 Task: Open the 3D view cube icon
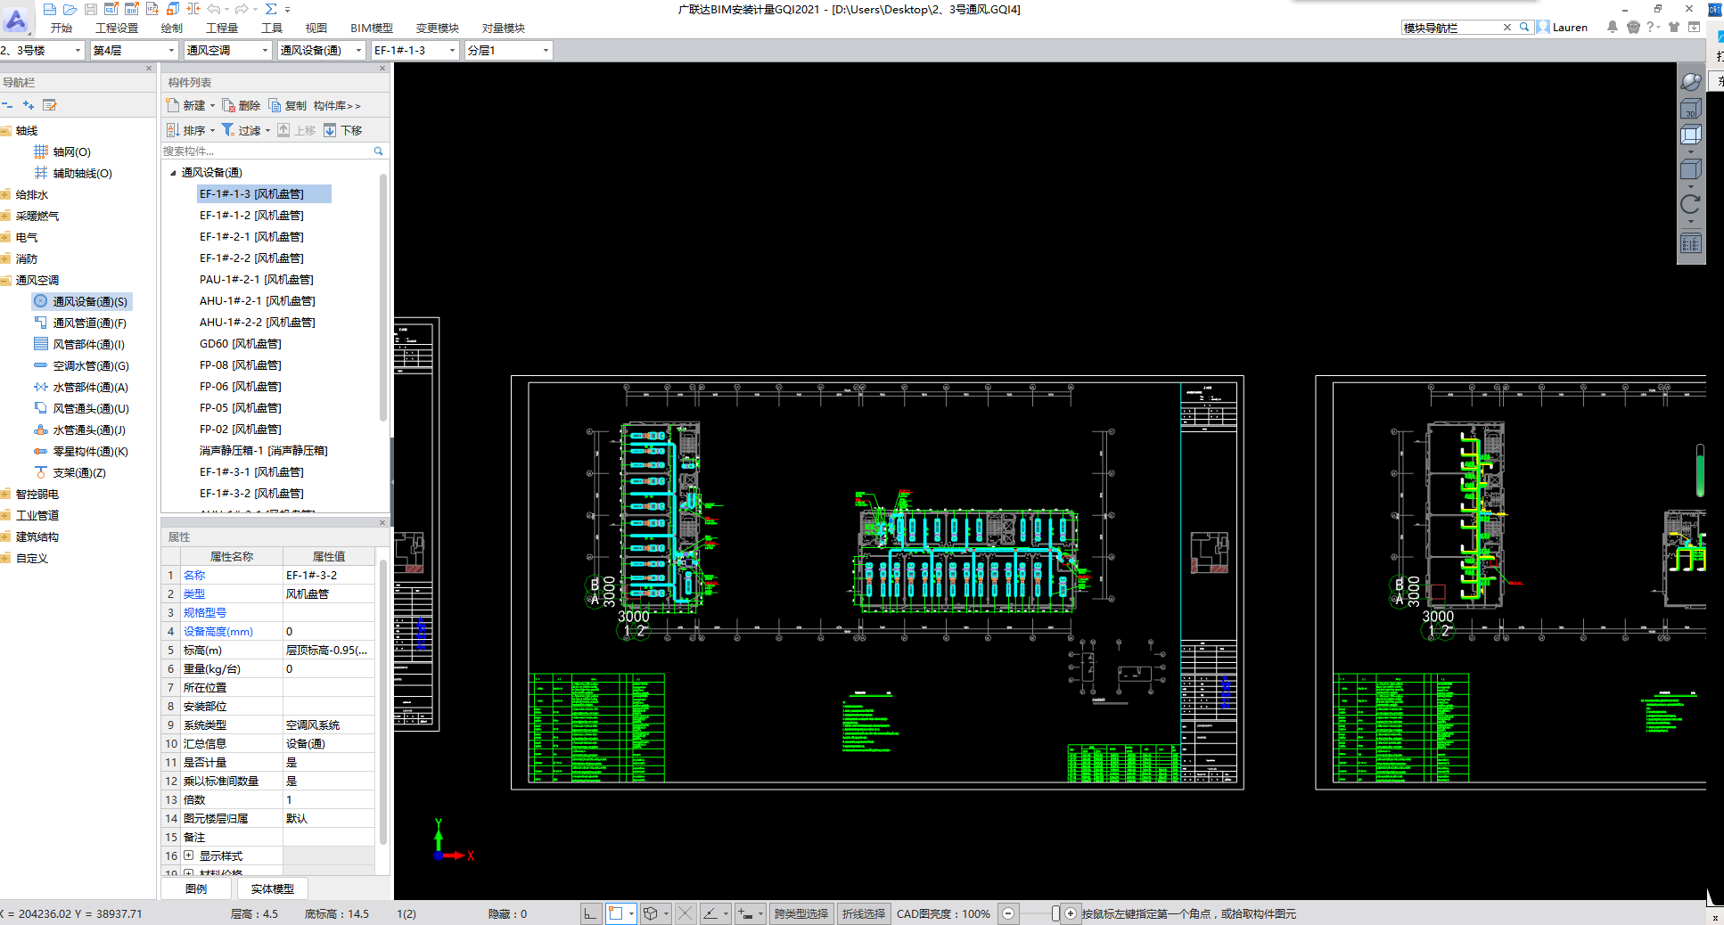(x=1691, y=110)
